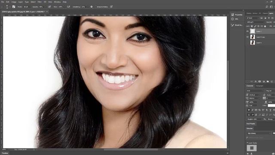Open the eraser Opacity slider arrow
This screenshot has width=275, height=155.
(x=46, y=7)
